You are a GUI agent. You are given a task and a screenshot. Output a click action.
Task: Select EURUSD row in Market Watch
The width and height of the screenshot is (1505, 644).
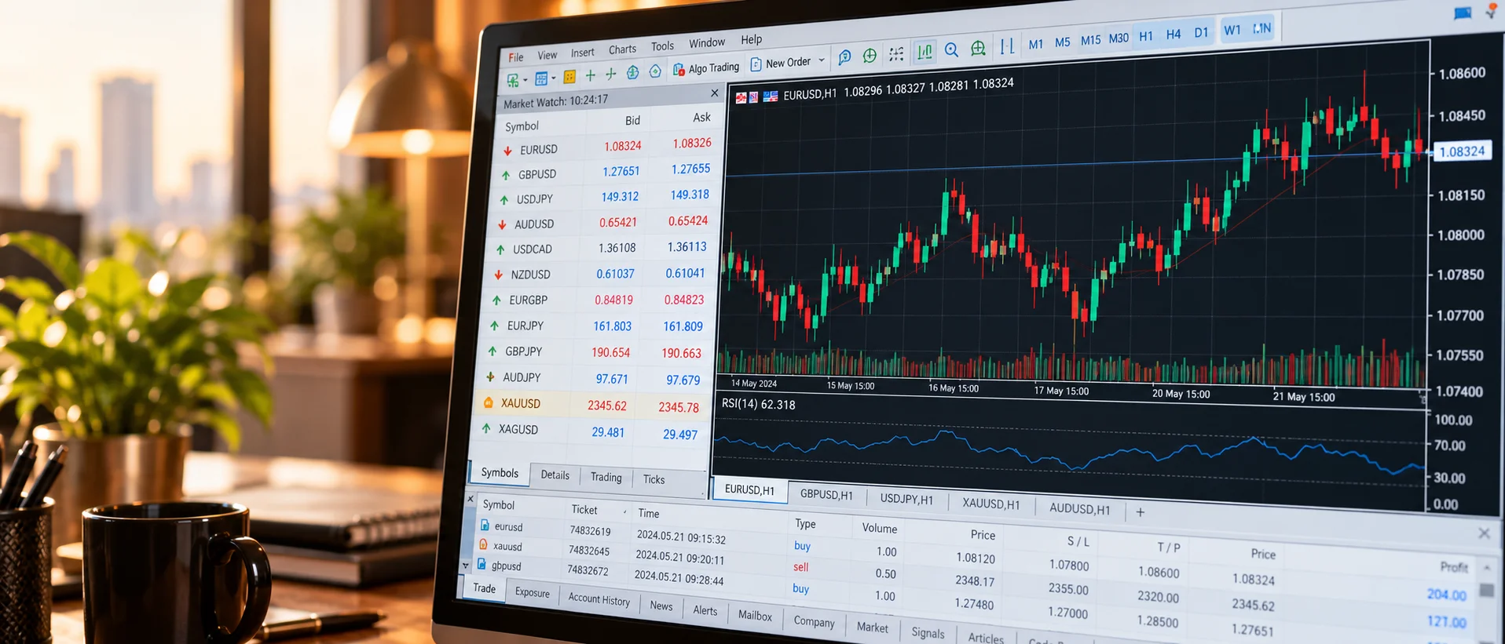[x=606, y=146]
